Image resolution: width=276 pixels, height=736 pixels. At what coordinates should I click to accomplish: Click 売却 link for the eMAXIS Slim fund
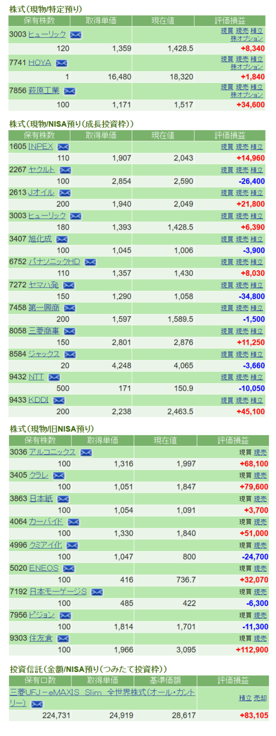point(260,698)
